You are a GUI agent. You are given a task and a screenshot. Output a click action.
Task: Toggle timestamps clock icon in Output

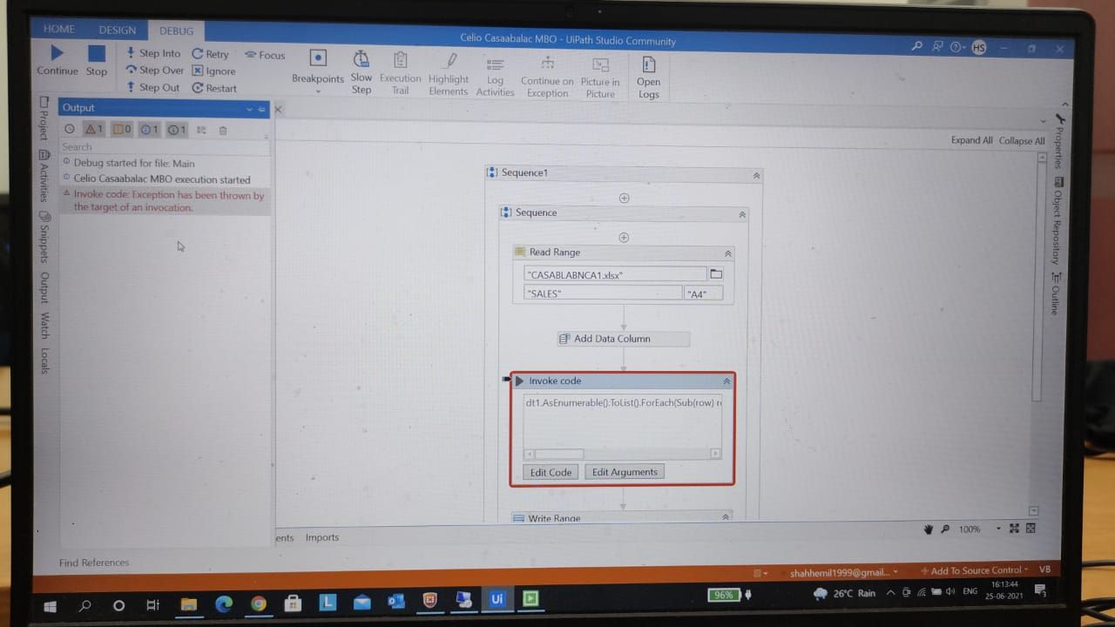[x=70, y=130]
